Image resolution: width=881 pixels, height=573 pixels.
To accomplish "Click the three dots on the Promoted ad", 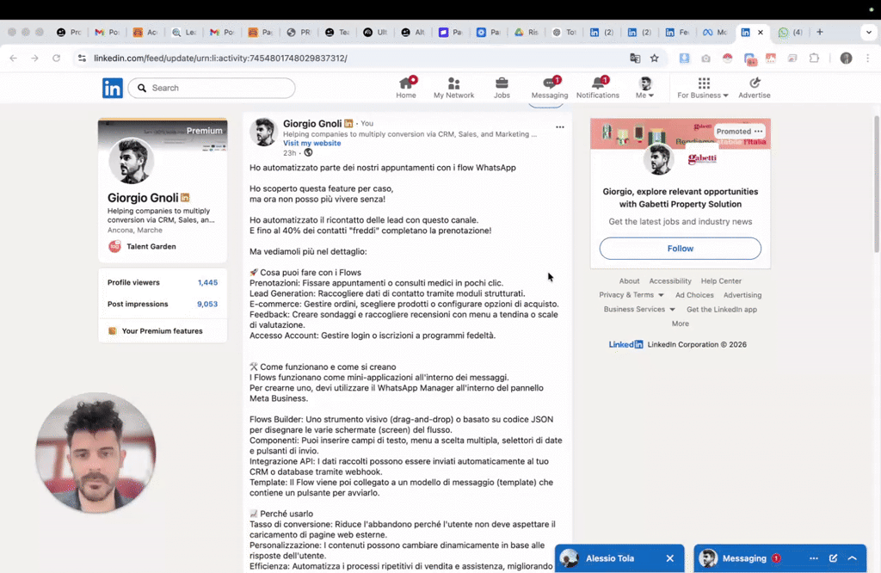I will click(759, 131).
